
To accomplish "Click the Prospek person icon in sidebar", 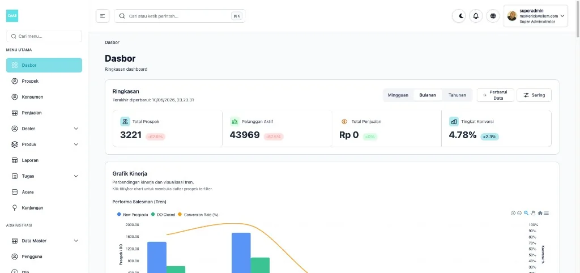I will (15, 81).
